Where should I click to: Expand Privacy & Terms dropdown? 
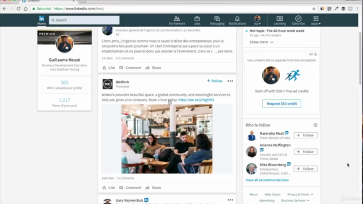pos(300,194)
